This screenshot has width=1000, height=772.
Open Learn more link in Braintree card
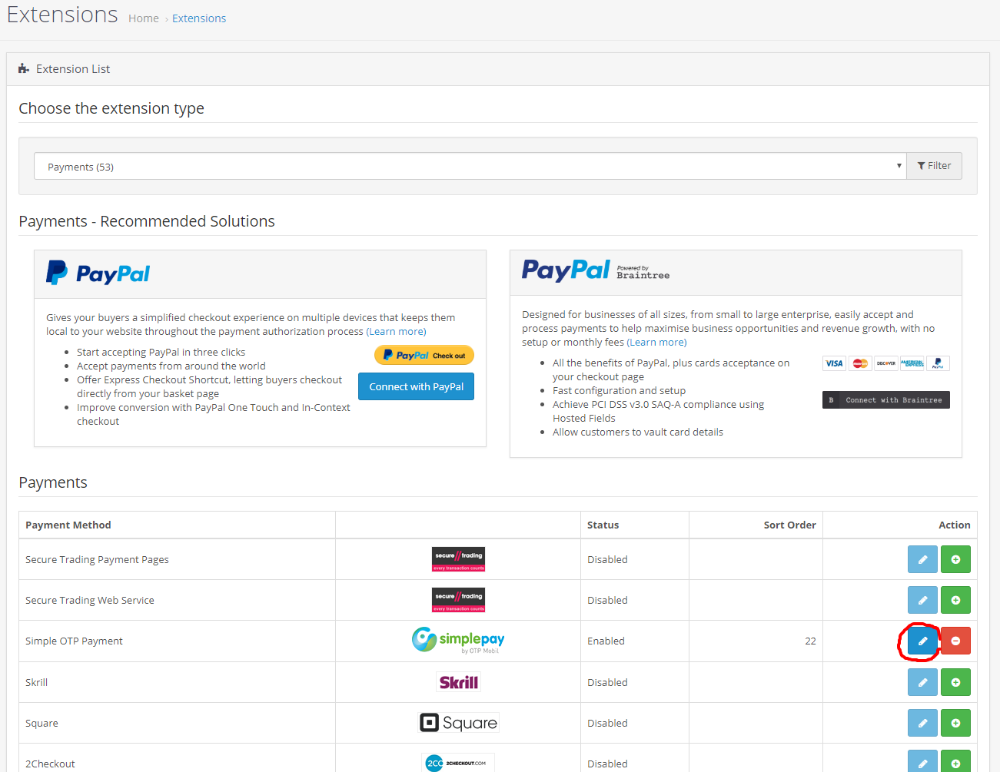(x=656, y=342)
